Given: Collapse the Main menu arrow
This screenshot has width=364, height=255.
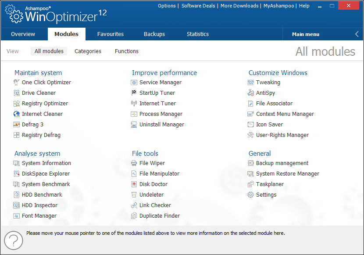Looking at the screenshot, I should [x=357, y=34].
